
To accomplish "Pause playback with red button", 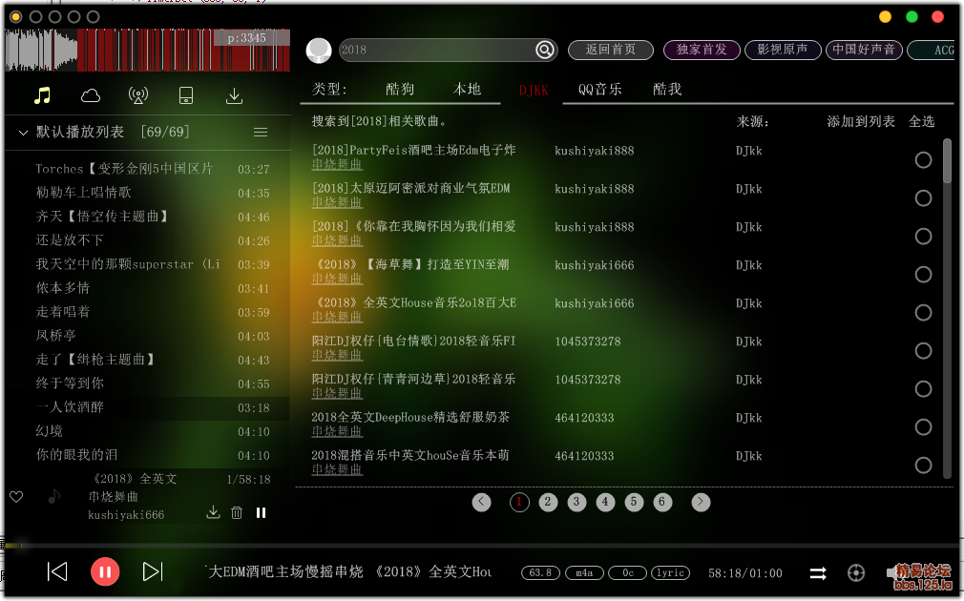I will pyautogui.click(x=105, y=571).
